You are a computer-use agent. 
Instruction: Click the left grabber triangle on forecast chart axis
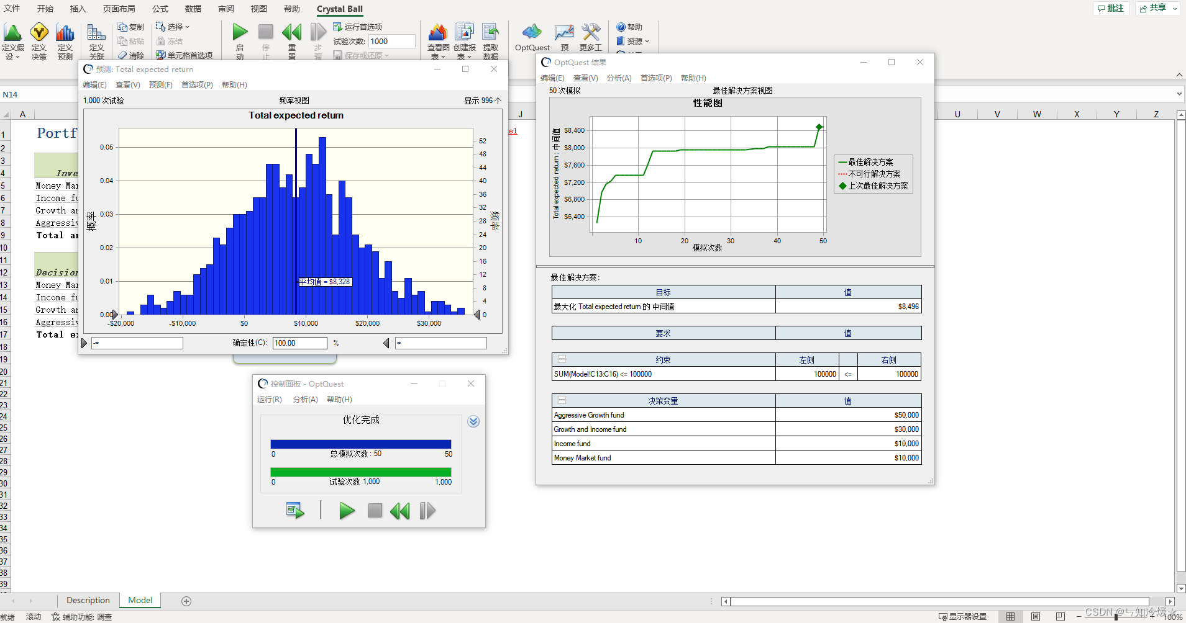point(114,315)
